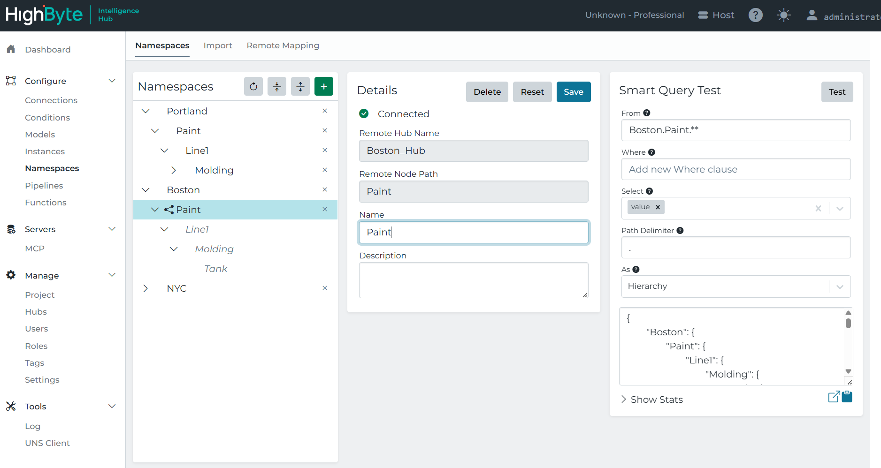This screenshot has height=468, width=881.
Task: Copy query result to clipboard
Action: tap(847, 397)
